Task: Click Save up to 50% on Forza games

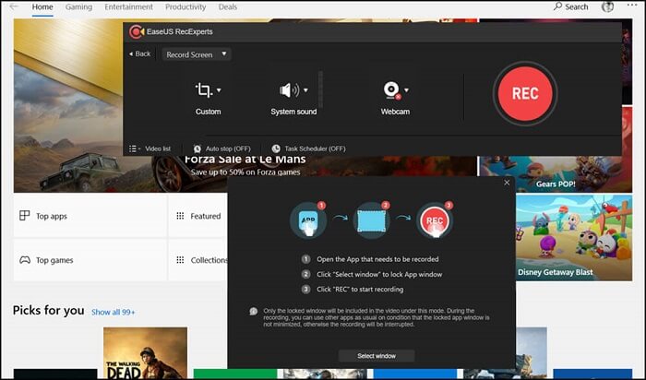Action: click(245, 172)
